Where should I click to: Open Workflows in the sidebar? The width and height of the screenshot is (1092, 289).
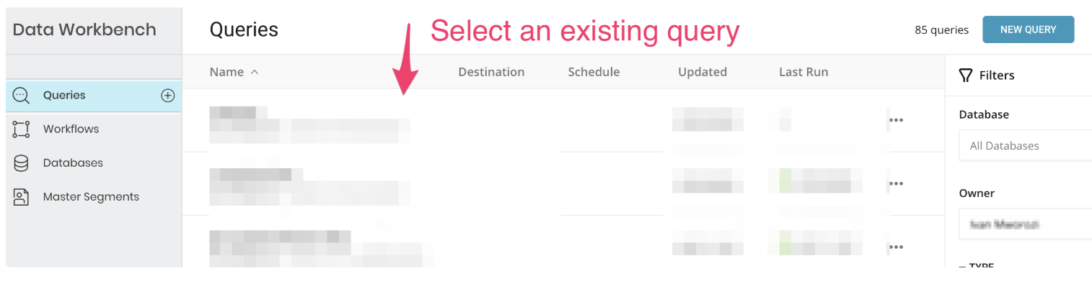pyautogui.click(x=71, y=129)
